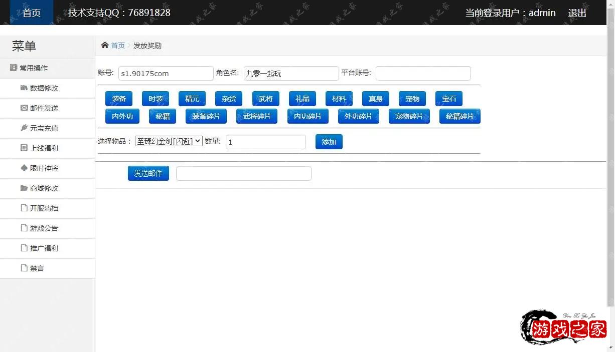The height and width of the screenshot is (352, 615).
Task: Click the plug icon beside 元宝充值
Action: [x=24, y=128]
